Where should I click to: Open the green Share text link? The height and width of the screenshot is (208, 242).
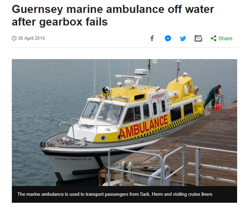(x=225, y=38)
